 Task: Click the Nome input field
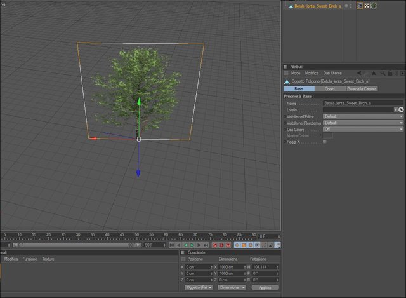tap(363, 103)
